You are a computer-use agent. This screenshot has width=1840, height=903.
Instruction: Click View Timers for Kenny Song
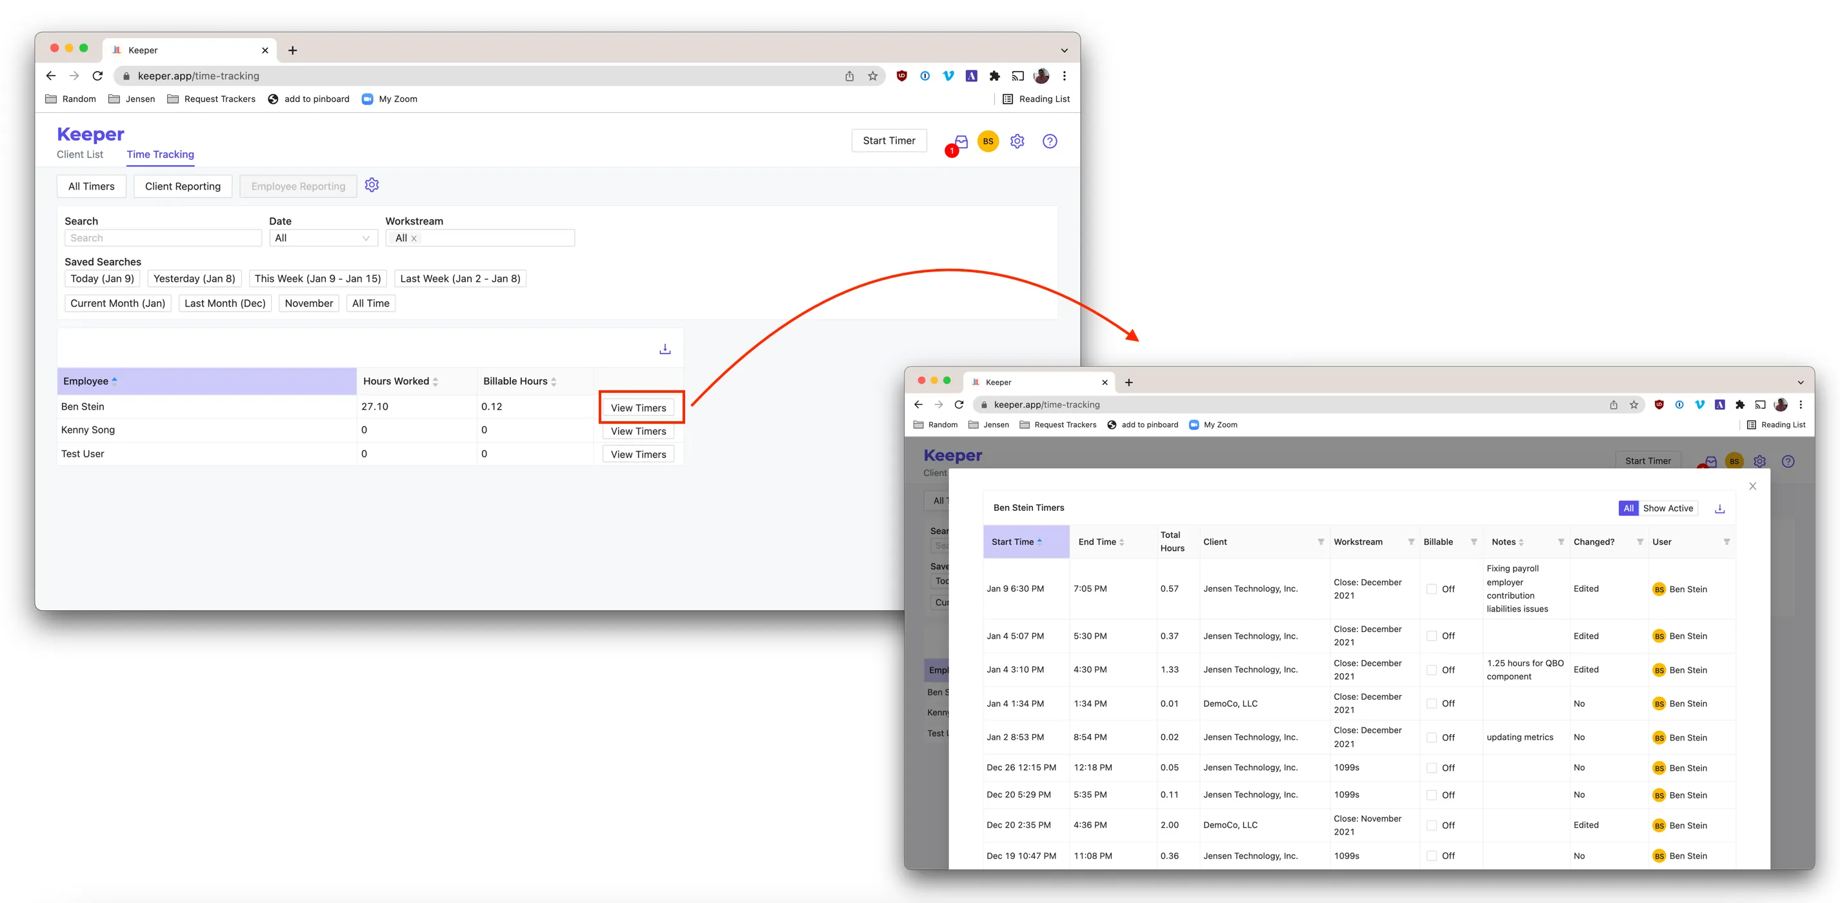[638, 431]
